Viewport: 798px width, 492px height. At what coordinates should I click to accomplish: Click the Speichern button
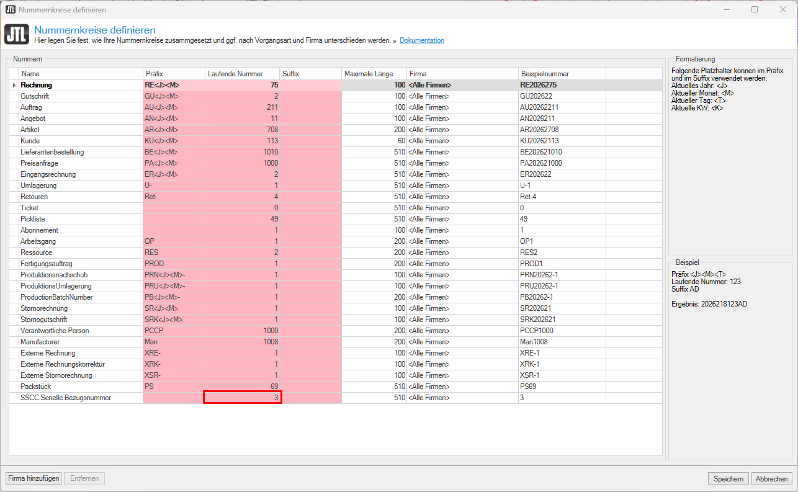pos(729,478)
